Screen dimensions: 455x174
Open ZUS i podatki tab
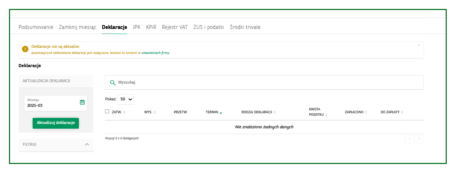tap(209, 27)
